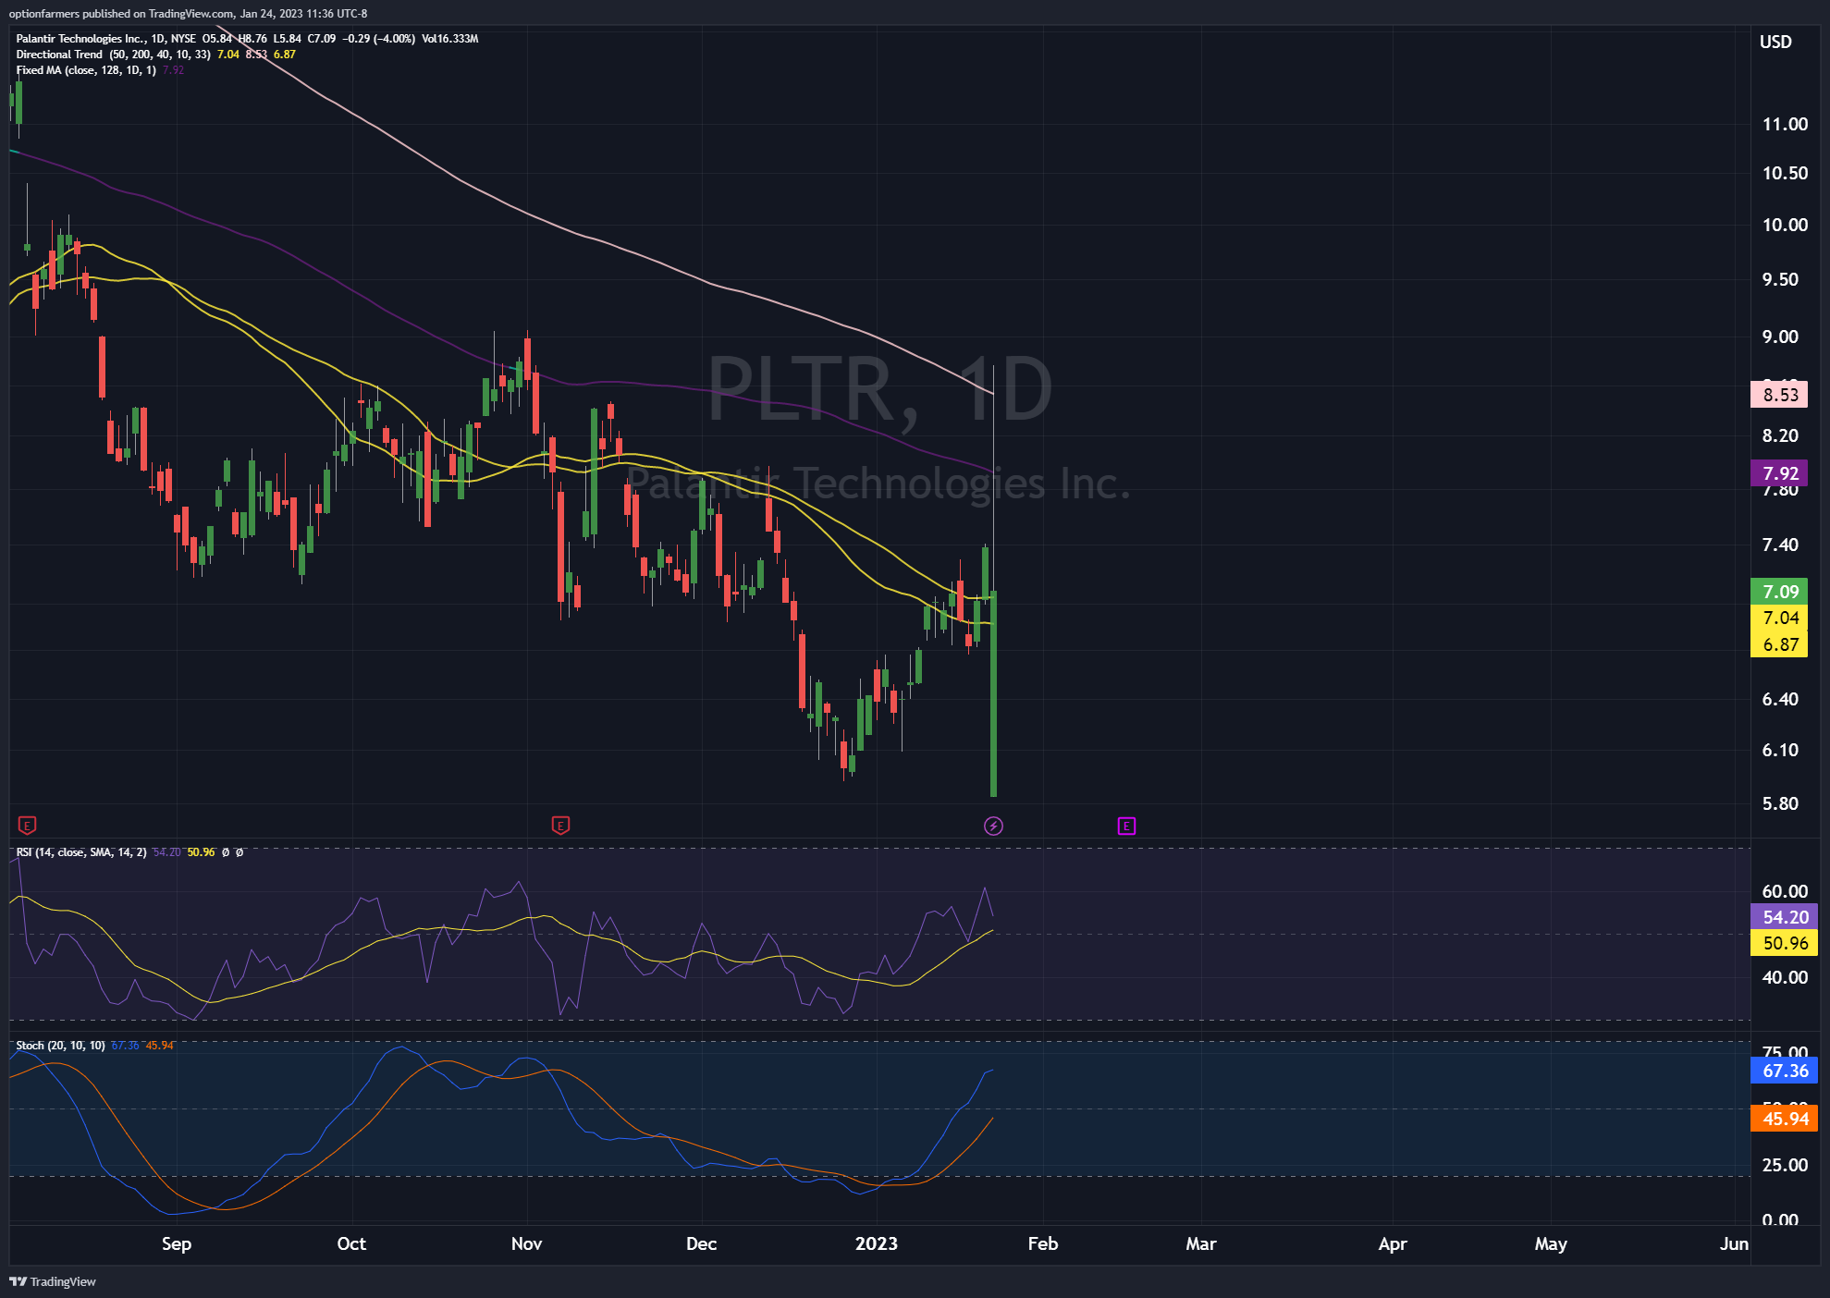Click the Jun label on the time axis
This screenshot has width=1830, height=1298.
pyautogui.click(x=1734, y=1243)
